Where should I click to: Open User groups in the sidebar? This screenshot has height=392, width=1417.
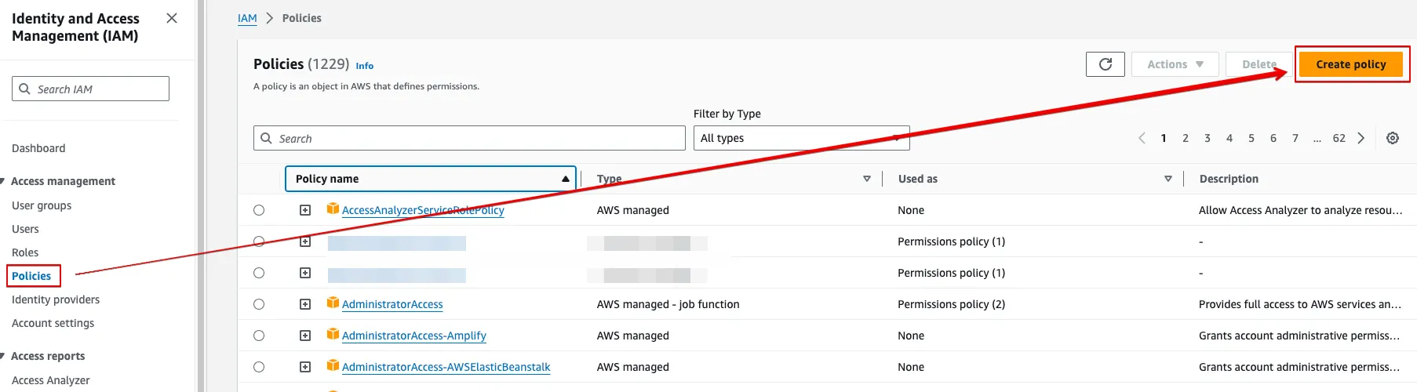(x=42, y=205)
